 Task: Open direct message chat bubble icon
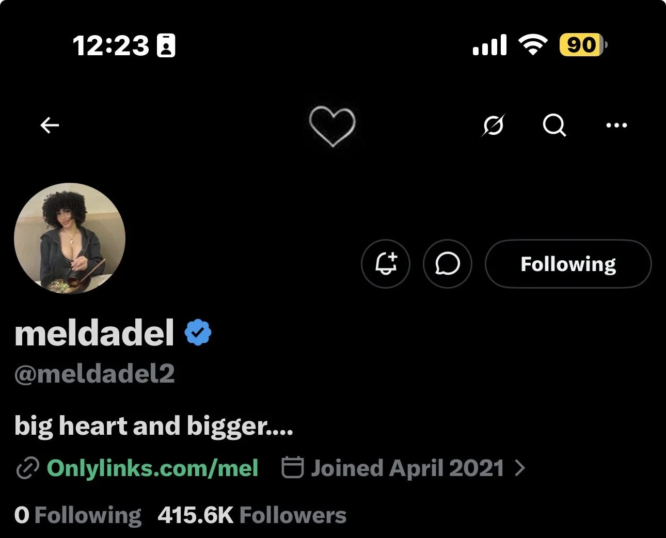coord(447,264)
